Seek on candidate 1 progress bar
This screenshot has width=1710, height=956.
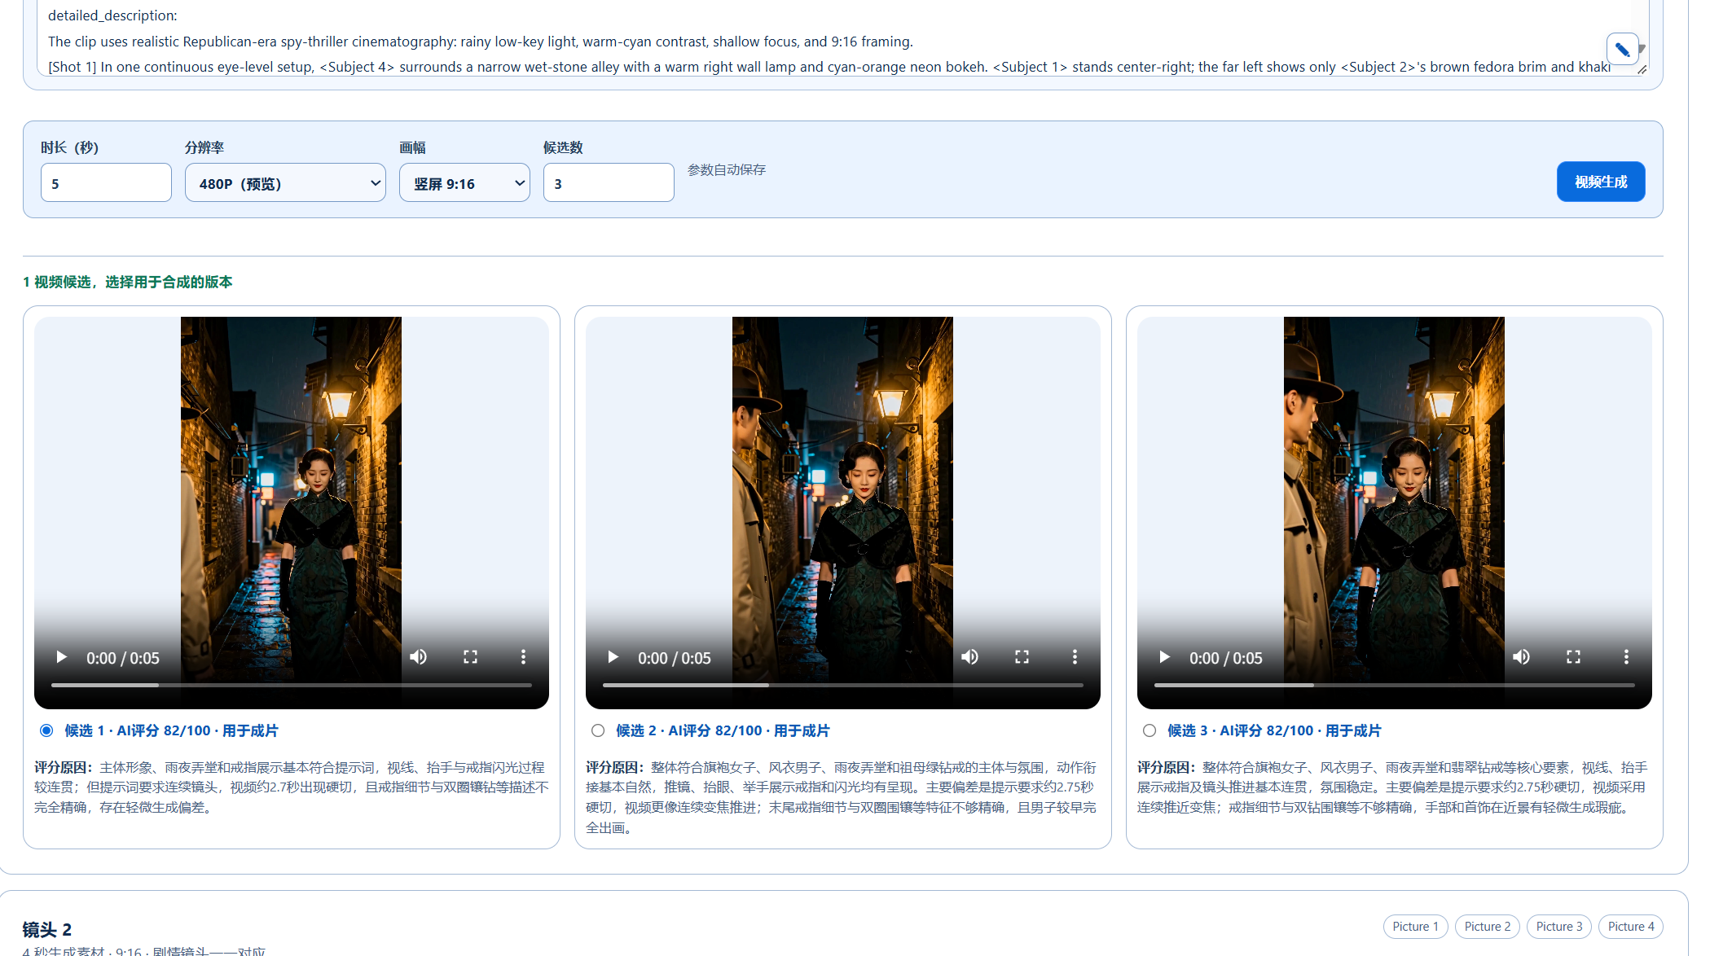(291, 686)
